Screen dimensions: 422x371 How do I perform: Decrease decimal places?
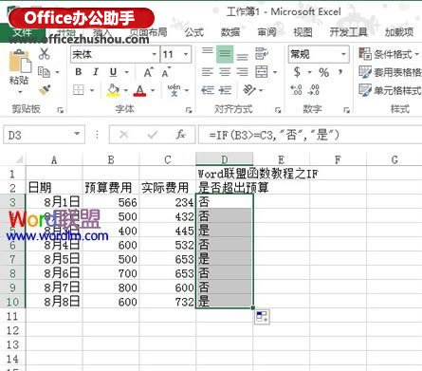coord(313,90)
